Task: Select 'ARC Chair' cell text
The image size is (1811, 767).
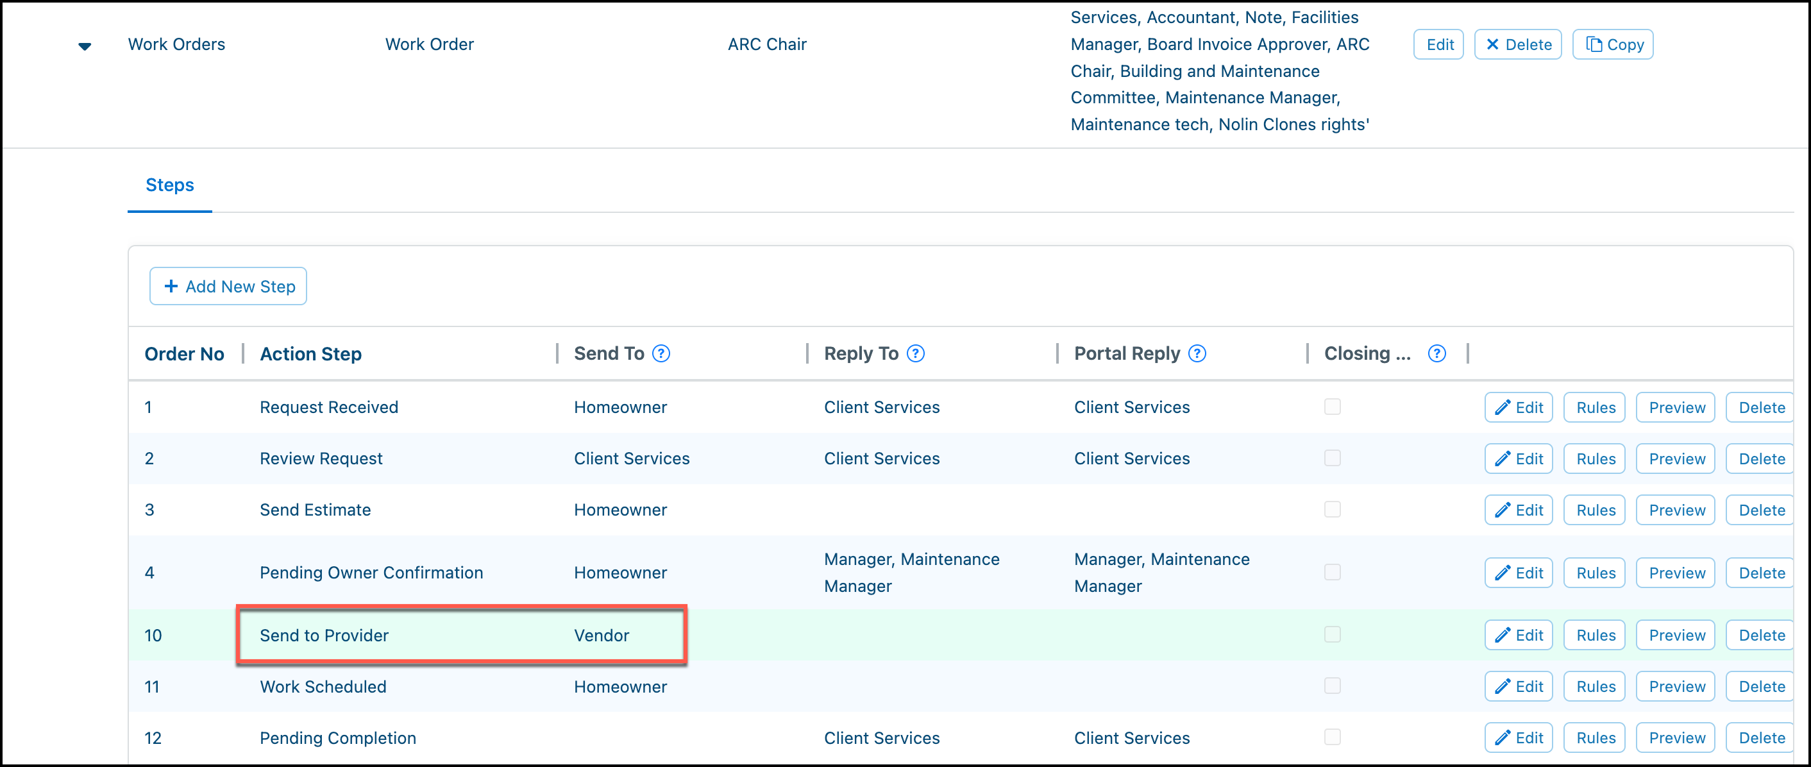Action: pos(767,44)
